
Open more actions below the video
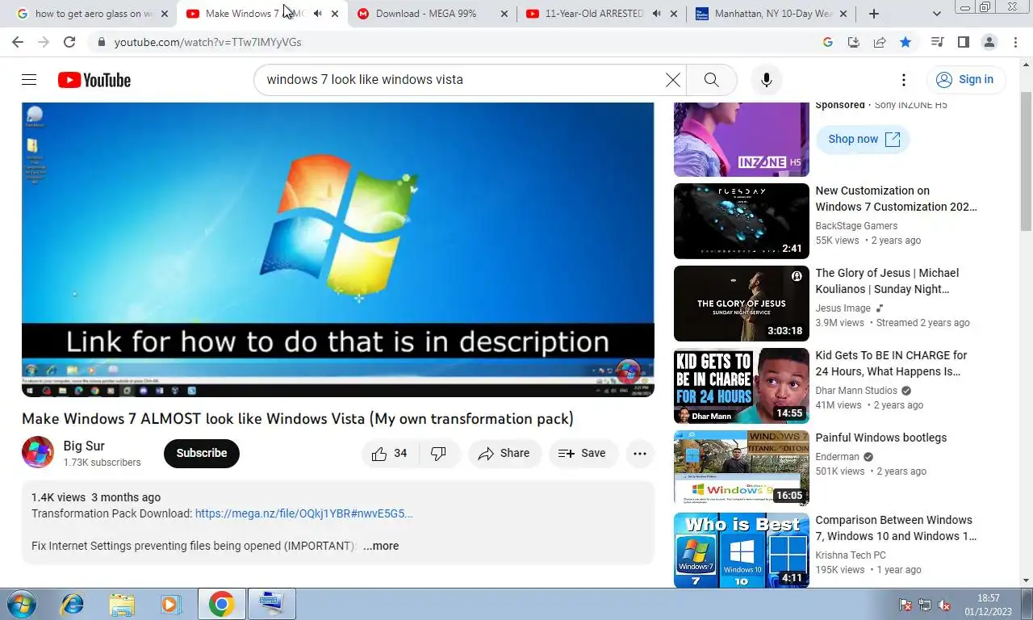pos(640,454)
